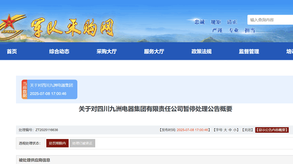Set font size to 大
Image resolution: width=293 pixels, height=164 pixels.
click(225, 130)
